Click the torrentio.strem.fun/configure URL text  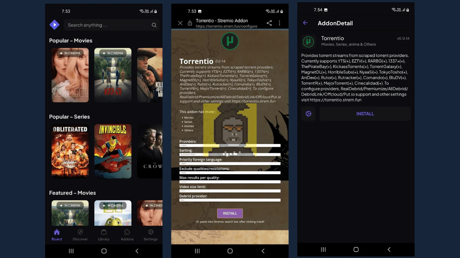(x=226, y=26)
